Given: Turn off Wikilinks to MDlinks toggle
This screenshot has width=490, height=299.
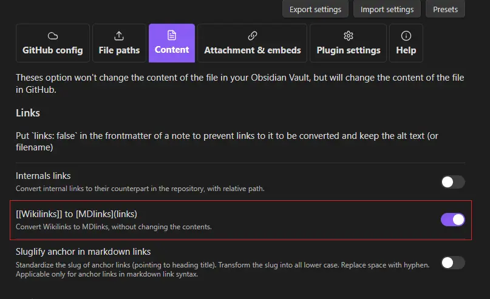Looking at the screenshot, I should point(453,219).
